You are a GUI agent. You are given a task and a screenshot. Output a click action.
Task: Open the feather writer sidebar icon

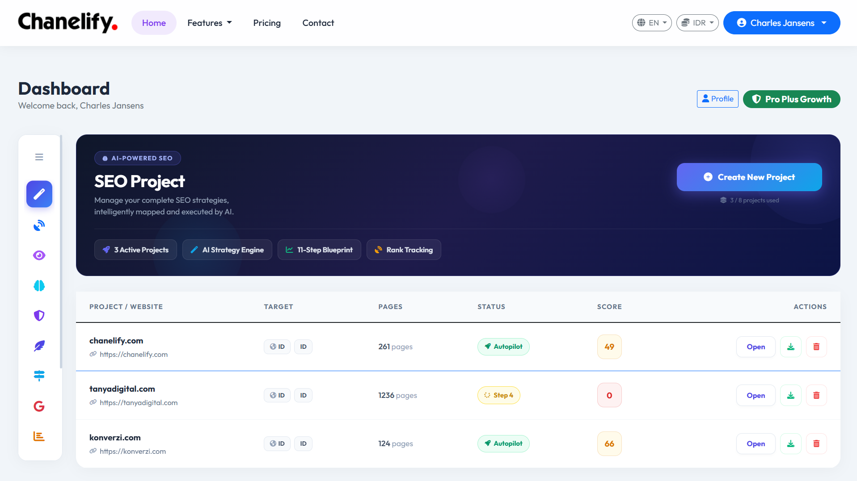(39, 346)
